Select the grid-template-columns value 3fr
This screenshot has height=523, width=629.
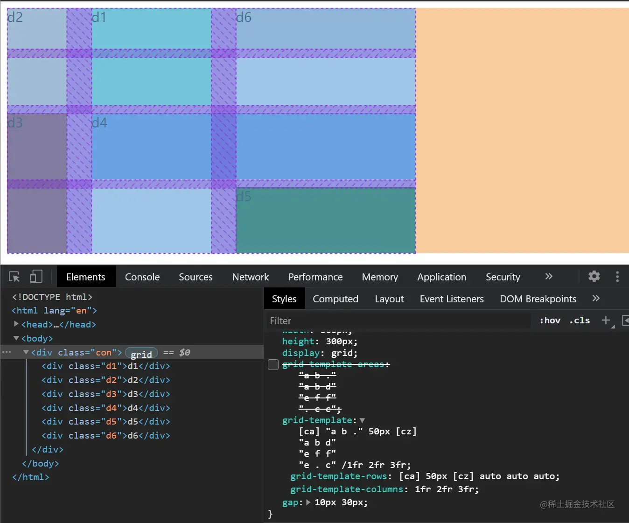click(470, 489)
